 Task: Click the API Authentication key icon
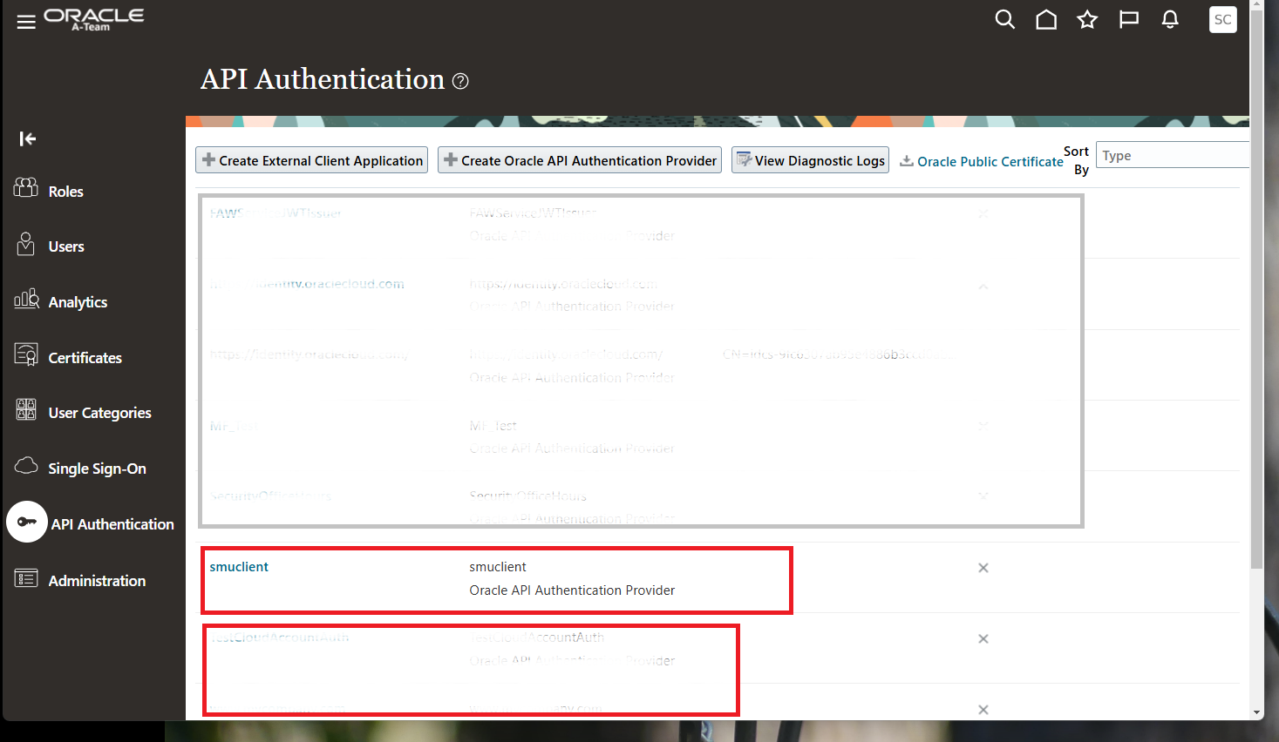click(x=27, y=522)
